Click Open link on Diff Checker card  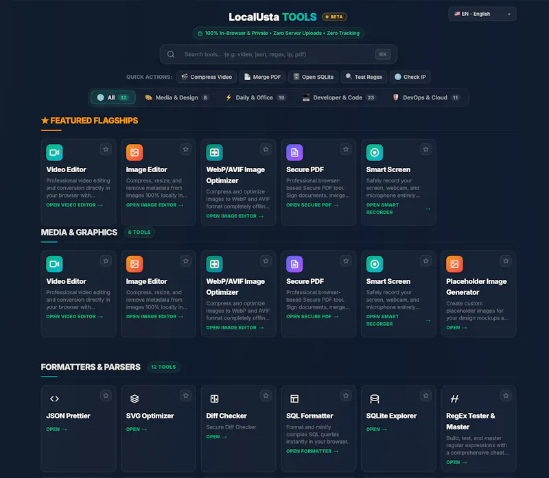(x=216, y=437)
